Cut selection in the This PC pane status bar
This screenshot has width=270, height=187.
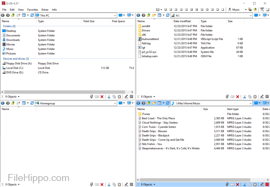[x=109, y=97]
